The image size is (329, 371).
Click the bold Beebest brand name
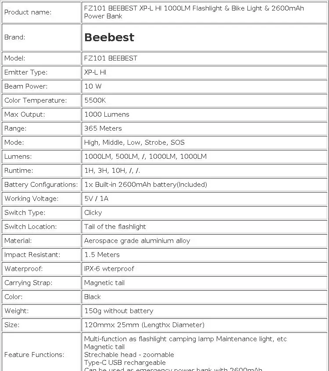click(109, 37)
